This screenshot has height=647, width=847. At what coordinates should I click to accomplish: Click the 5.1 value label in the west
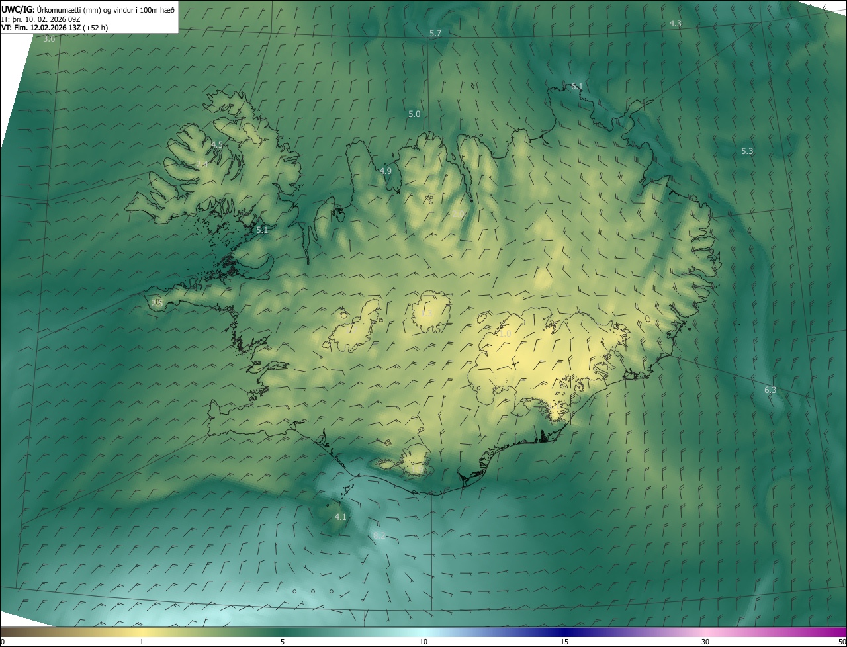(x=262, y=230)
